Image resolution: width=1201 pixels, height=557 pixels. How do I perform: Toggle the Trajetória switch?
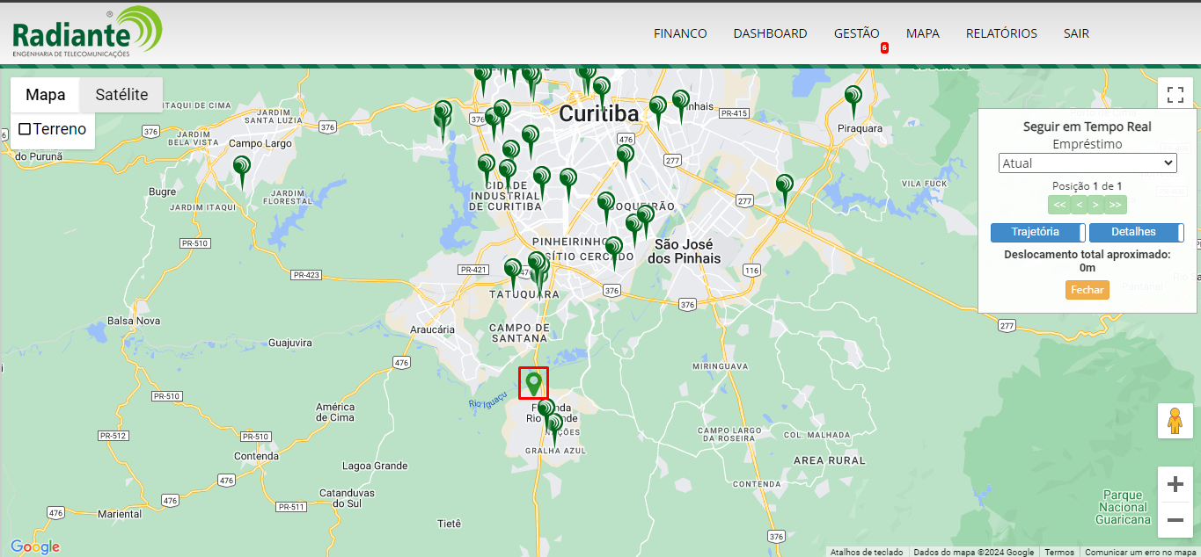1038,232
